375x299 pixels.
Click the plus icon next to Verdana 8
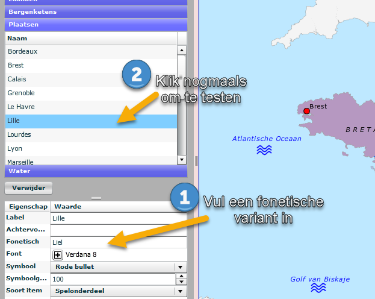click(x=58, y=255)
